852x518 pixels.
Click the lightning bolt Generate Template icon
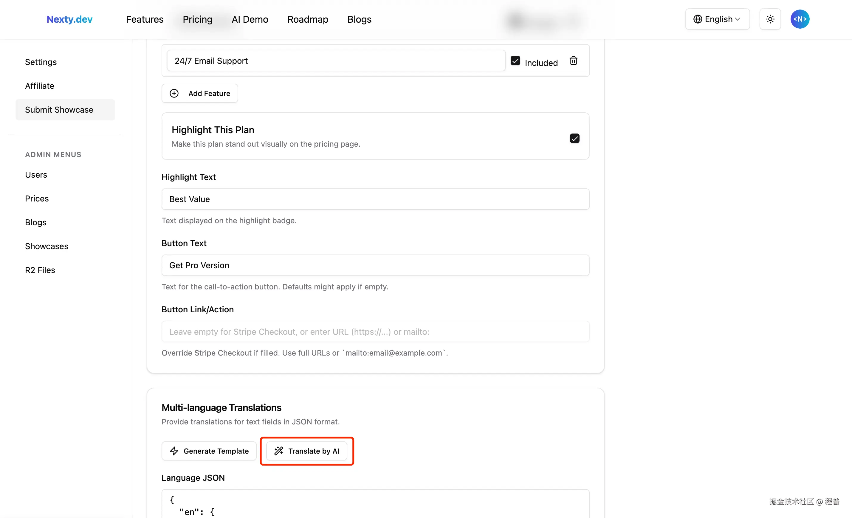[174, 451]
